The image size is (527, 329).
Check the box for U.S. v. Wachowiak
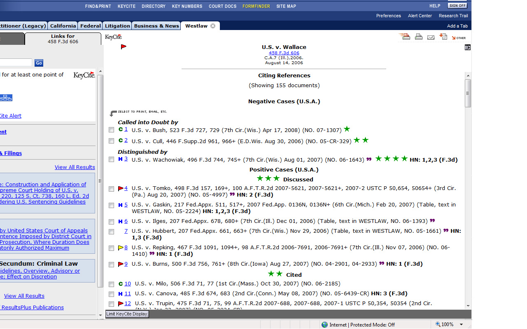point(111,160)
